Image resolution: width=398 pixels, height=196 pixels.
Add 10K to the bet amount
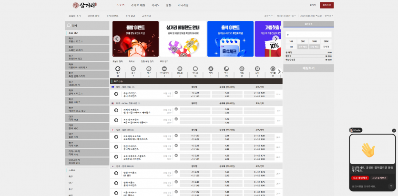291,41
